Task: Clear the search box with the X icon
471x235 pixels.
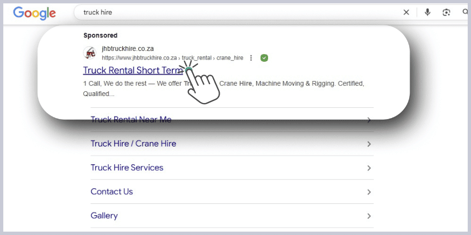Action: [406, 12]
